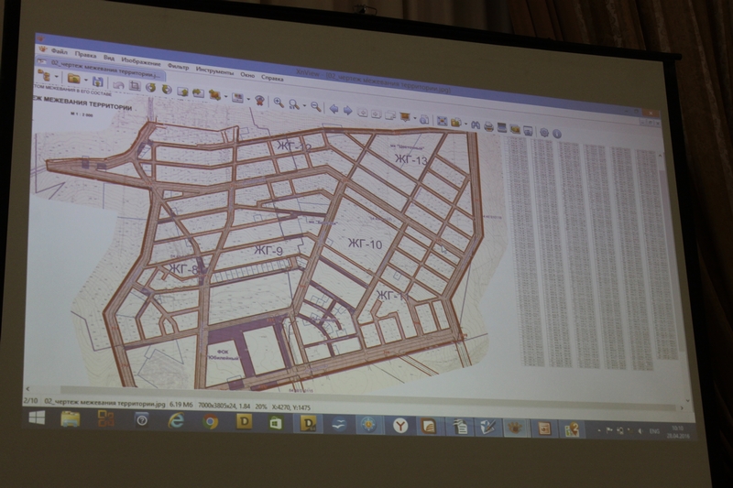Switch to the 02_чертеж межевания территории tab

coord(101,67)
